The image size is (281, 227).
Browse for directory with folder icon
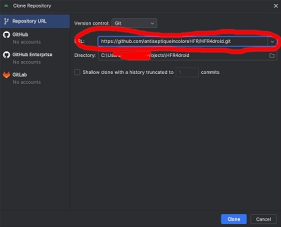(272, 55)
